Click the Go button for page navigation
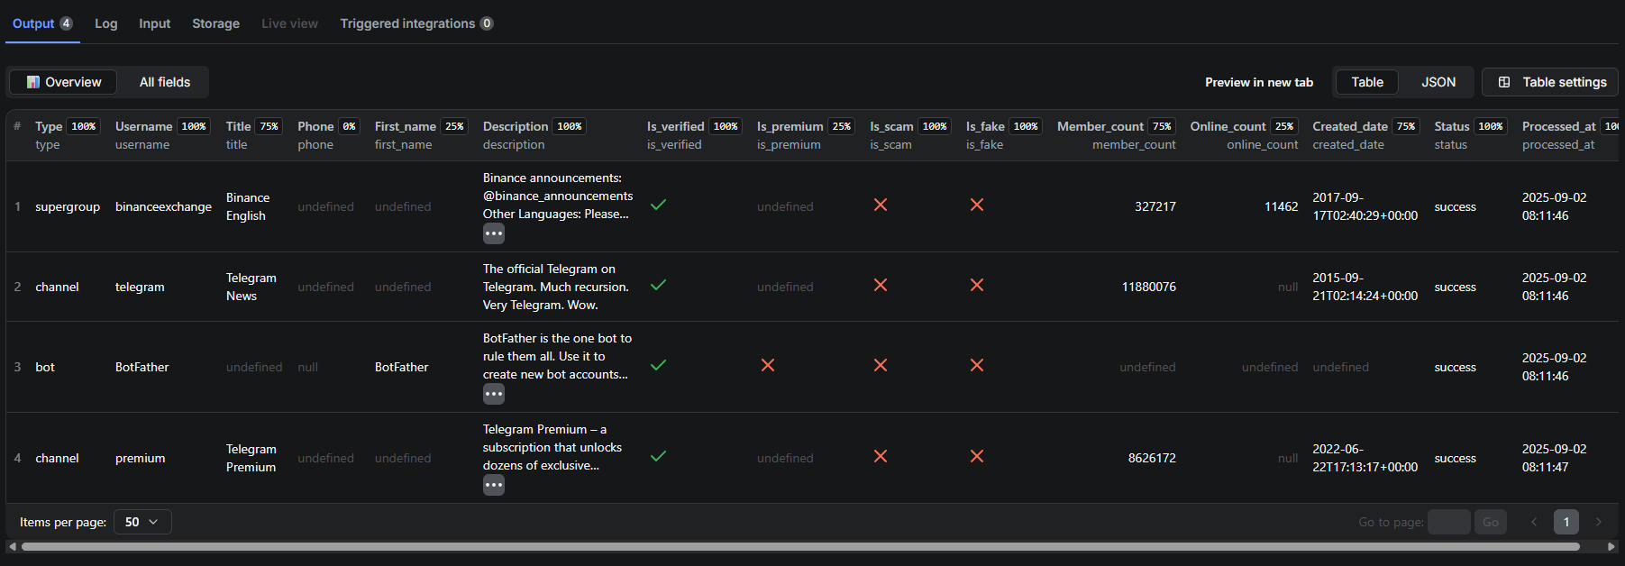Image resolution: width=1625 pixels, height=566 pixels. 1490,522
